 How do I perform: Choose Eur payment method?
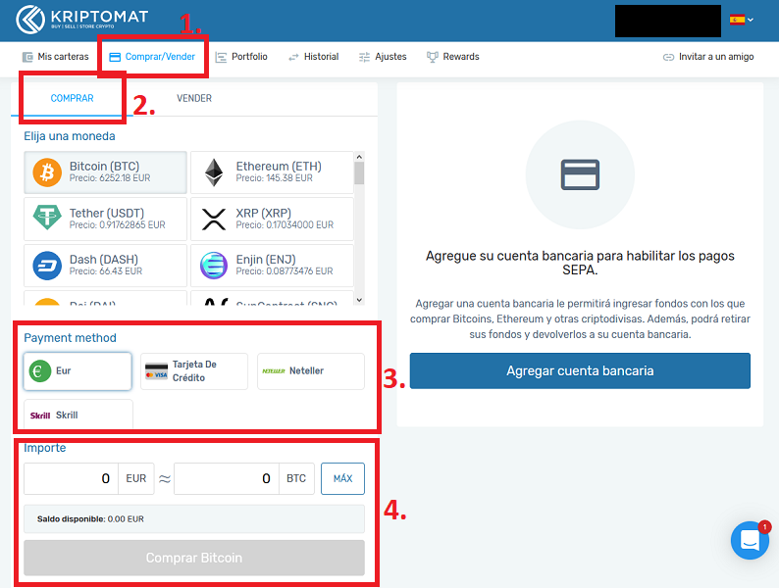point(78,371)
